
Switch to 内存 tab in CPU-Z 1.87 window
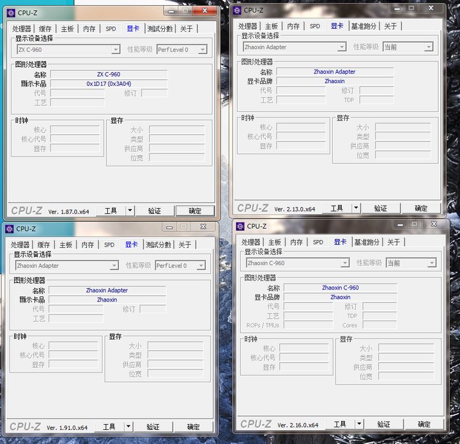89,29
